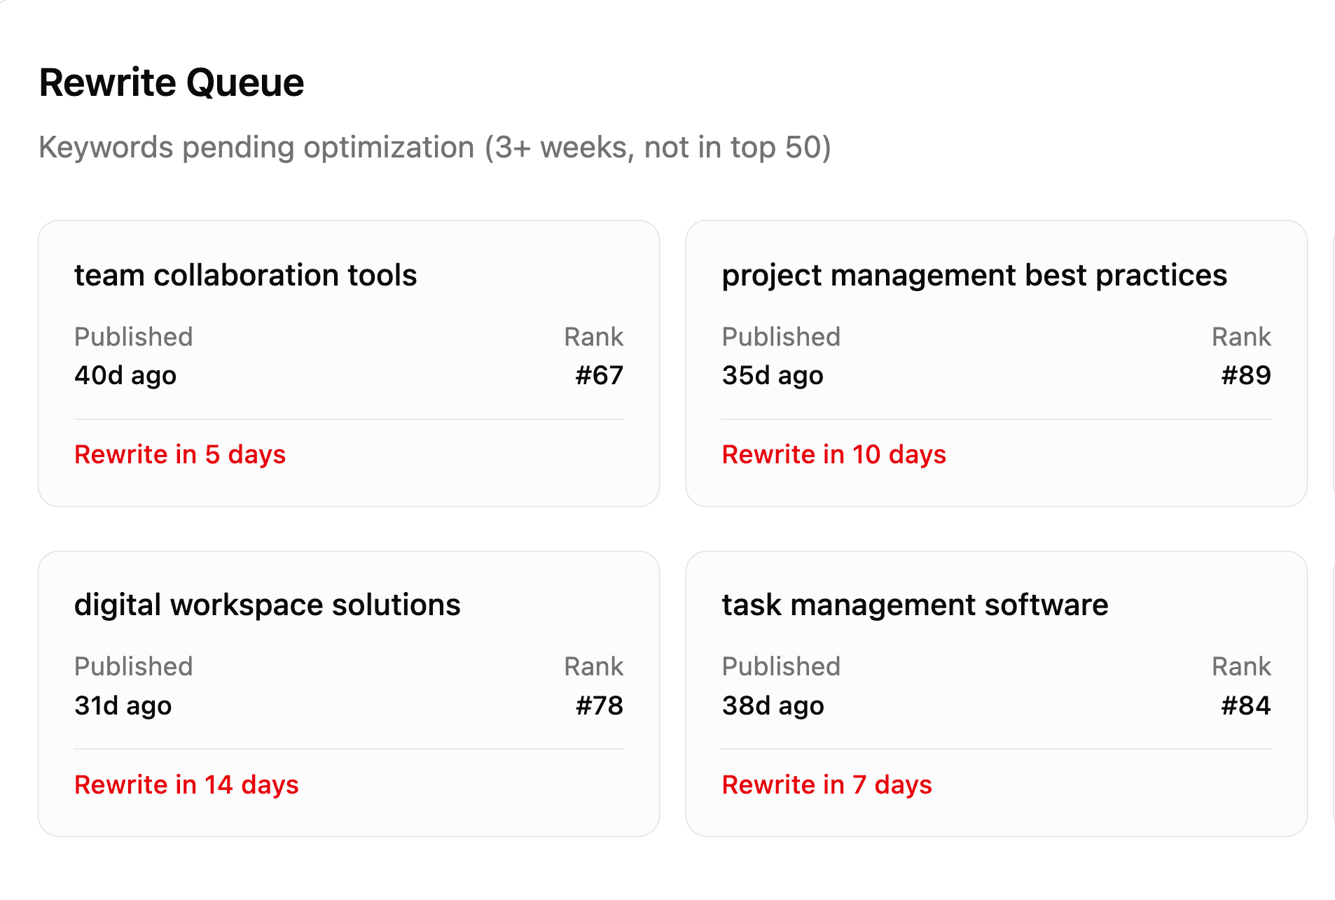Click Rank label in task management card
The height and width of the screenshot is (900, 1335).
pyautogui.click(x=1241, y=666)
